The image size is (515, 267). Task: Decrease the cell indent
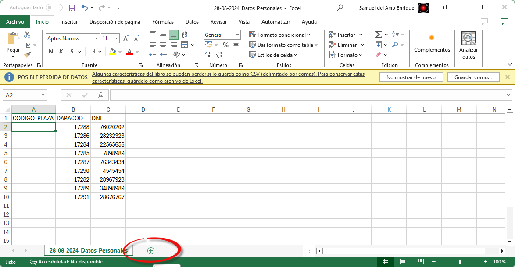tap(153, 55)
